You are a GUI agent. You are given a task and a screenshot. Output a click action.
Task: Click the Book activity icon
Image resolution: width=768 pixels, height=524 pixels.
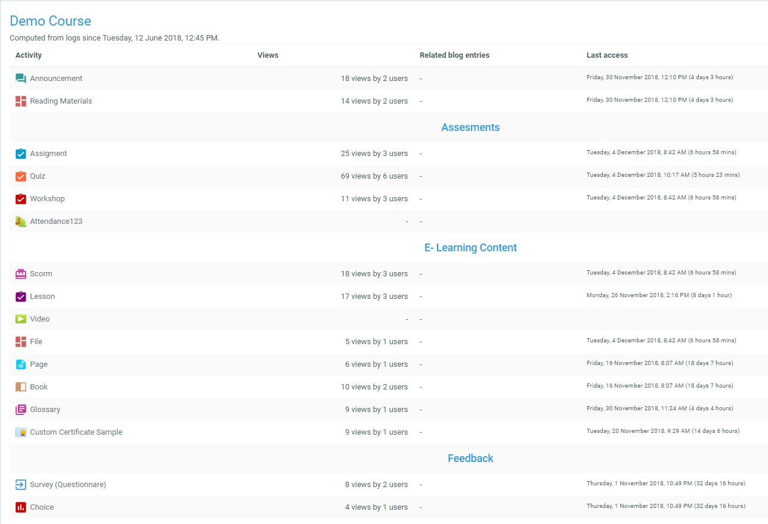coord(21,387)
